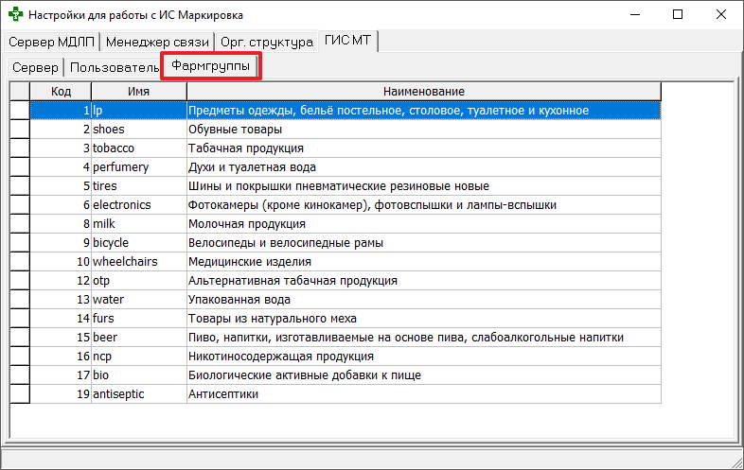Click the green cross app icon in title bar
This screenshot has height=470, width=744.
click(x=15, y=15)
